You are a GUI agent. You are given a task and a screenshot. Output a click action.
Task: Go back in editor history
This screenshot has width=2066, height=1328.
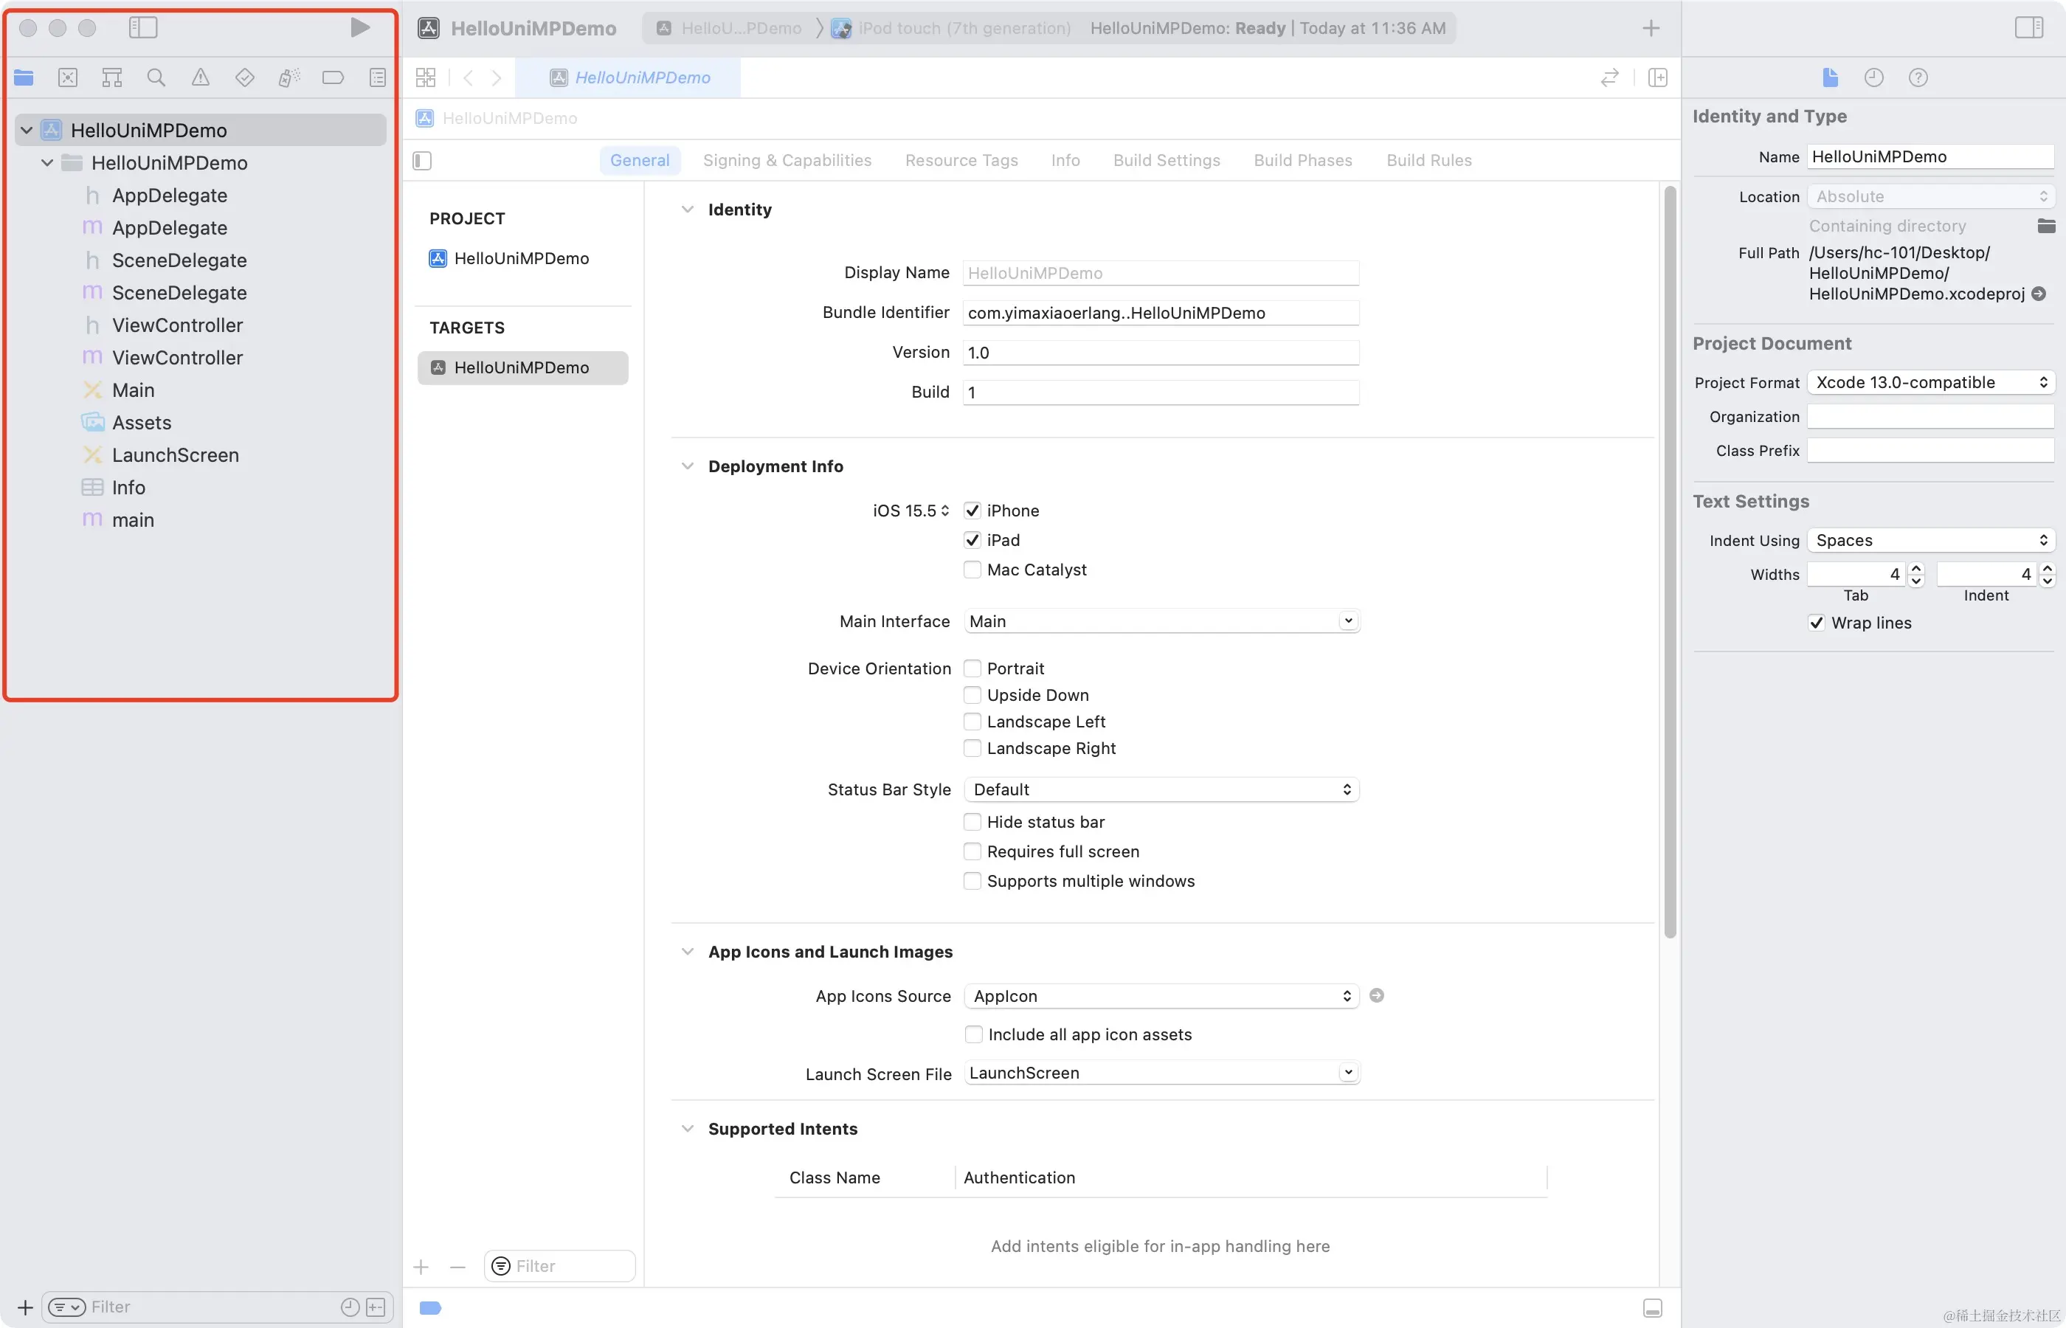(469, 77)
